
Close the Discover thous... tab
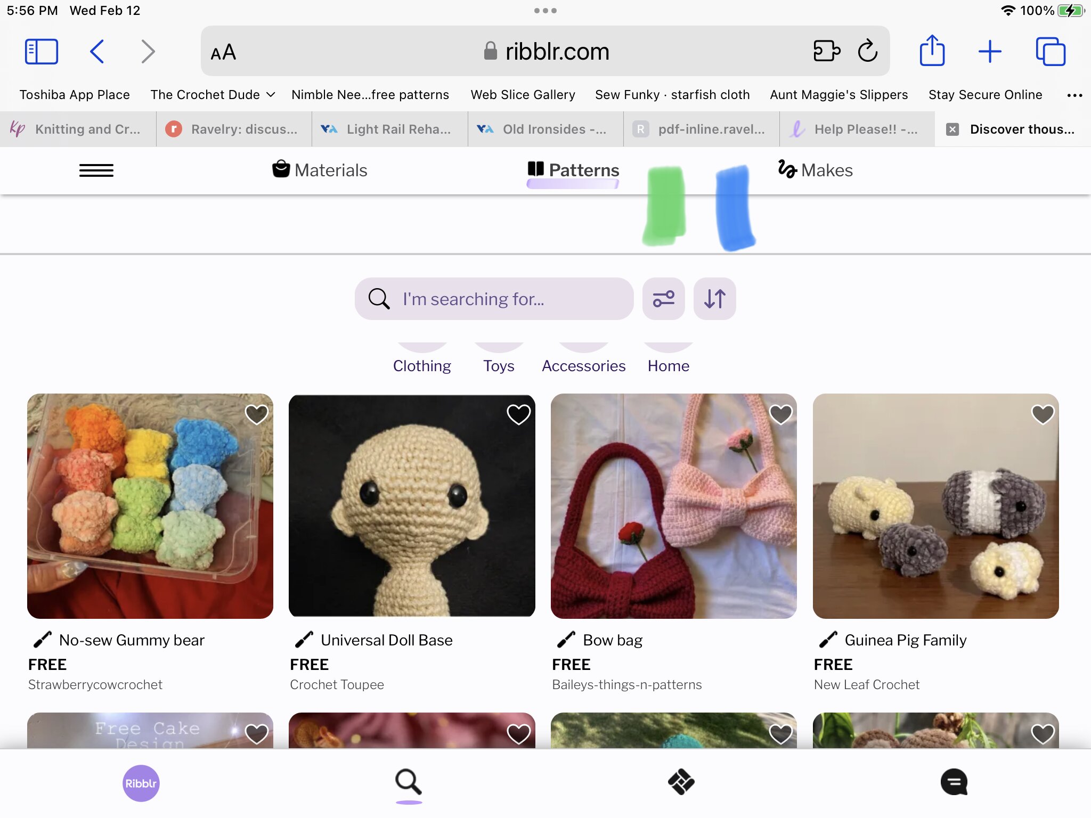[x=952, y=129]
